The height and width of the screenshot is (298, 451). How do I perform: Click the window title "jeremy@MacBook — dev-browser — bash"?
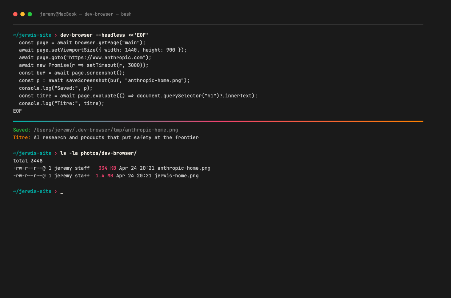86,14
